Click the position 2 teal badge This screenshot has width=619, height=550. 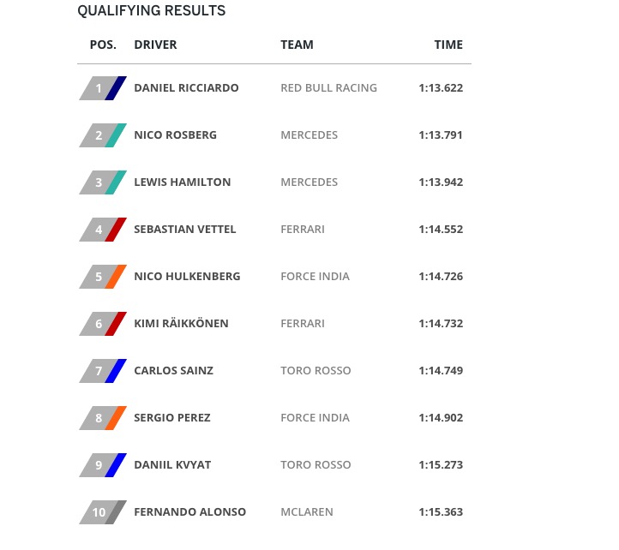click(103, 135)
